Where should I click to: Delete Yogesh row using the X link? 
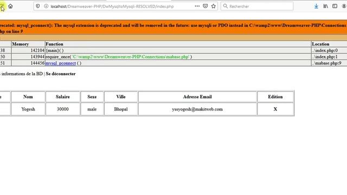[275, 109]
